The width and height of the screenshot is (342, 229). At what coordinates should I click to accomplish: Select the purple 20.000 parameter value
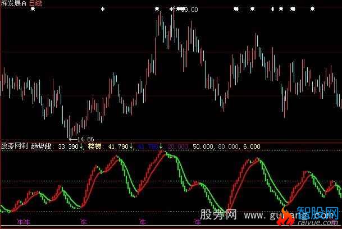click(177, 146)
